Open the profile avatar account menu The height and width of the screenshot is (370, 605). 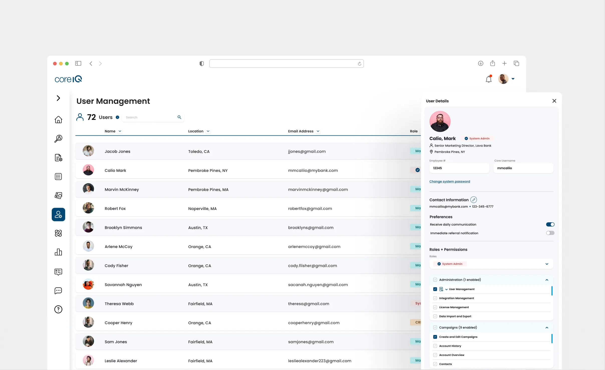pyautogui.click(x=503, y=79)
